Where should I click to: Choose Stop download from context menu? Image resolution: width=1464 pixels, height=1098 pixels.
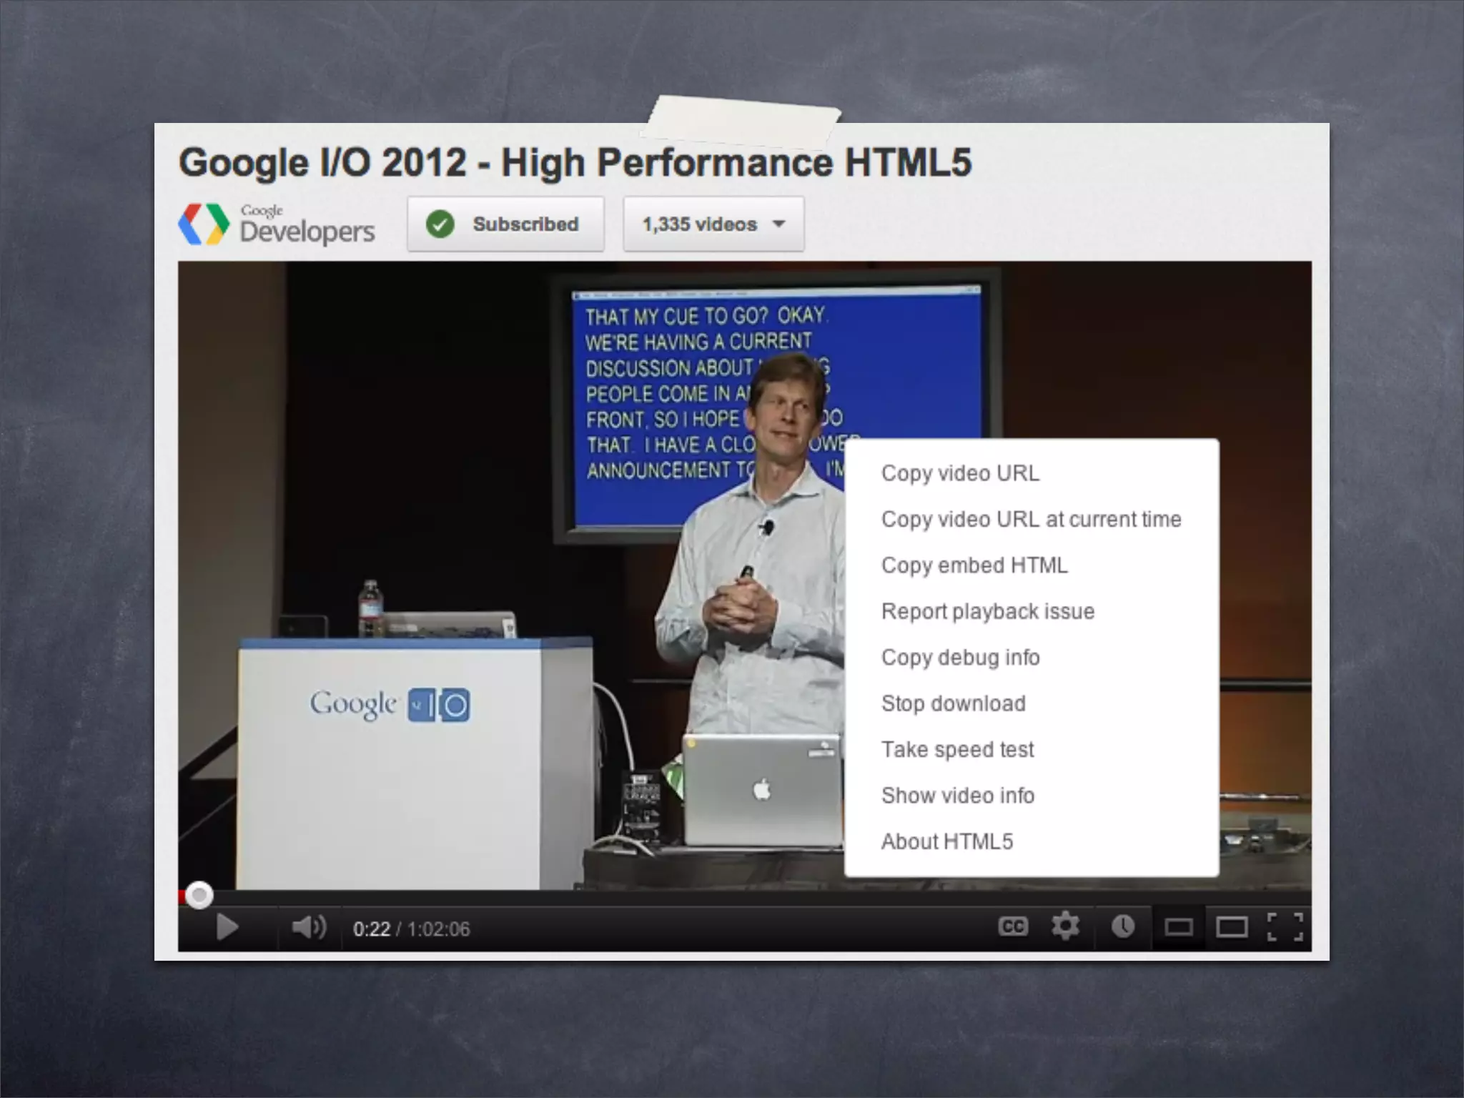click(x=953, y=703)
